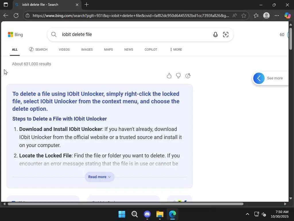The width and height of the screenshot is (294, 221).
Task: Open network status tray icon
Action: pyautogui.click(x=256, y=214)
